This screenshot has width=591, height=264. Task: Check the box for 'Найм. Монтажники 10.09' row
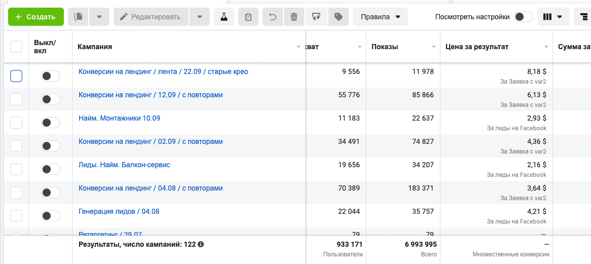[x=16, y=123]
